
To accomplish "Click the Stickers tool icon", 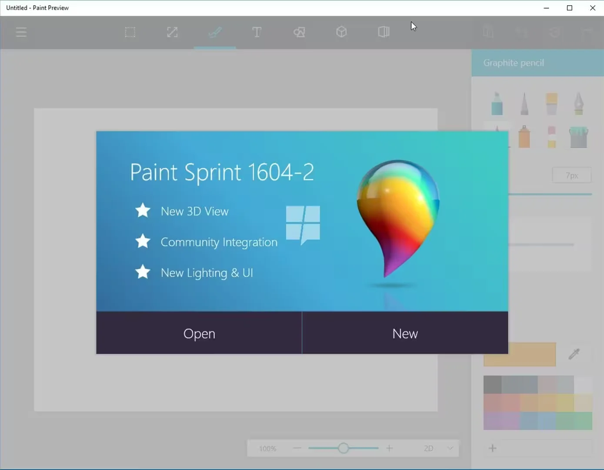I will point(384,32).
